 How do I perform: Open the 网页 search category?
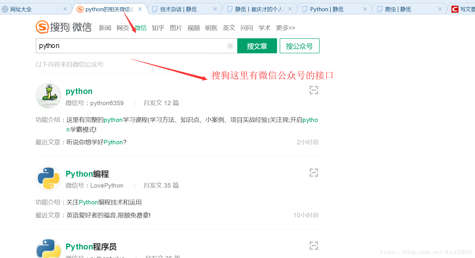coord(123,28)
